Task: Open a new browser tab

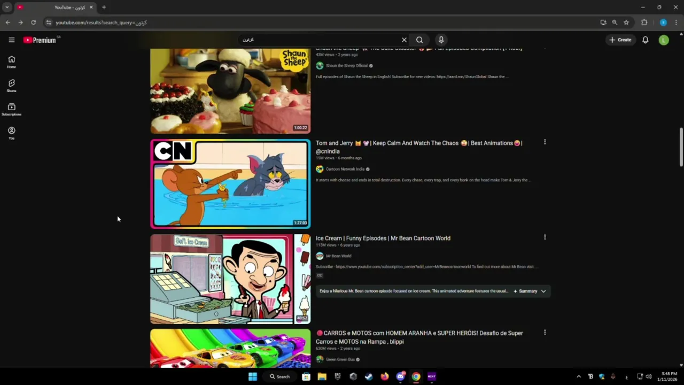Action: point(104,7)
